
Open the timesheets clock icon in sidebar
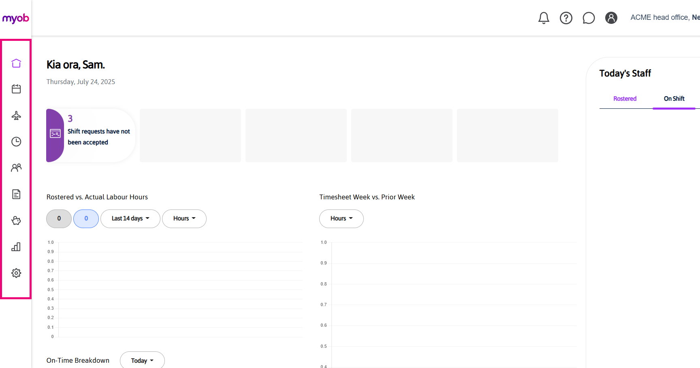(x=16, y=142)
